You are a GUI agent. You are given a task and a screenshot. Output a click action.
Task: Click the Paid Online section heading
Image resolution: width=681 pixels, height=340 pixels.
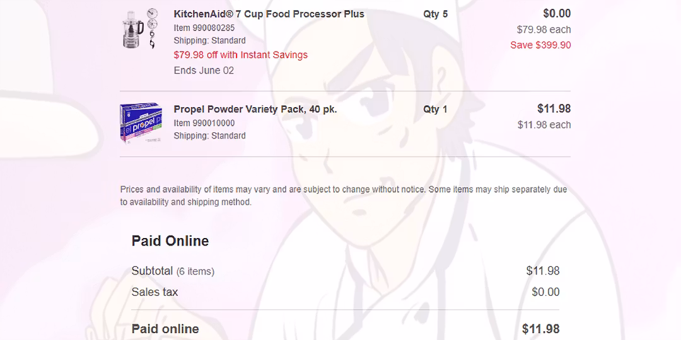(170, 241)
